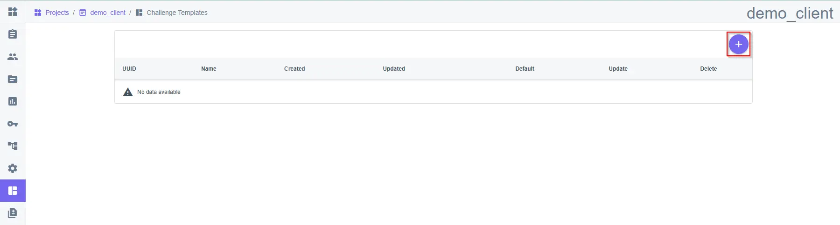The height and width of the screenshot is (225, 840).
Task: Click the Delete column header
Action: [708, 69]
